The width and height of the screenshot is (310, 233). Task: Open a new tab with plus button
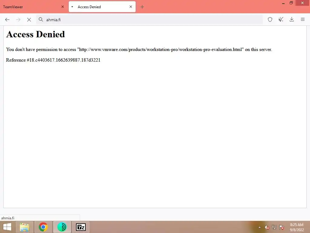(142, 7)
